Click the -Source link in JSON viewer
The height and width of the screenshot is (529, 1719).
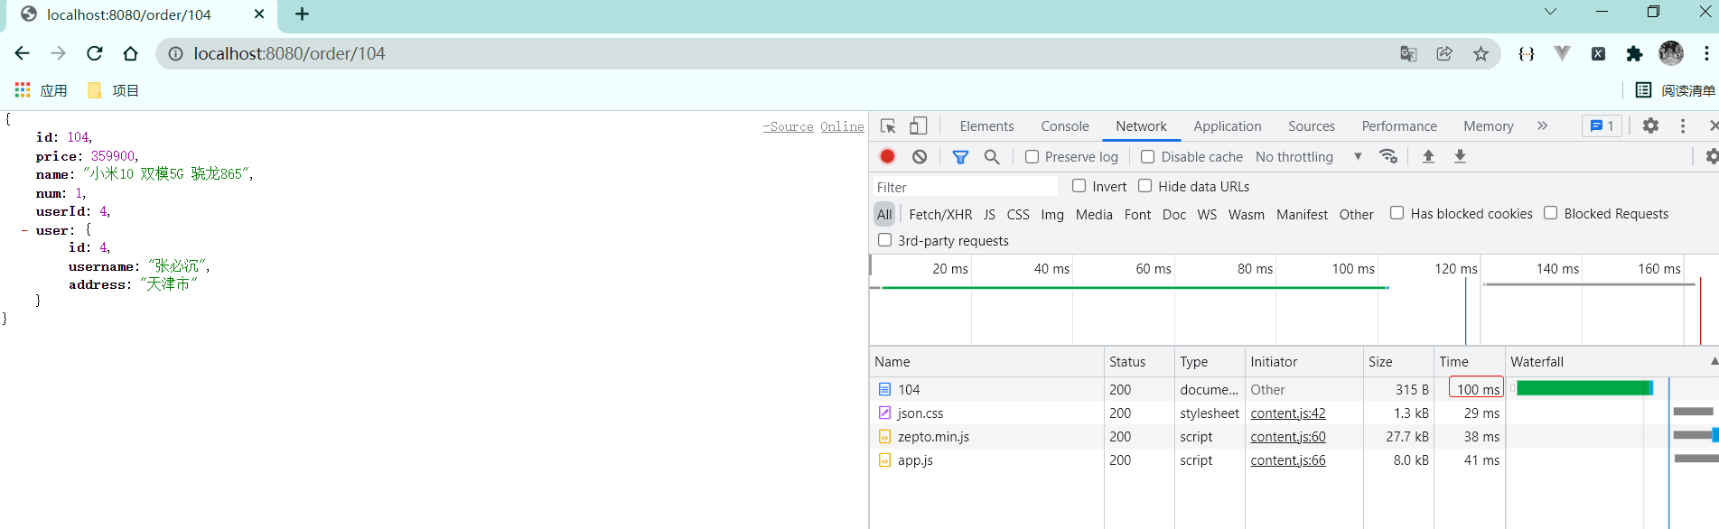789,126
